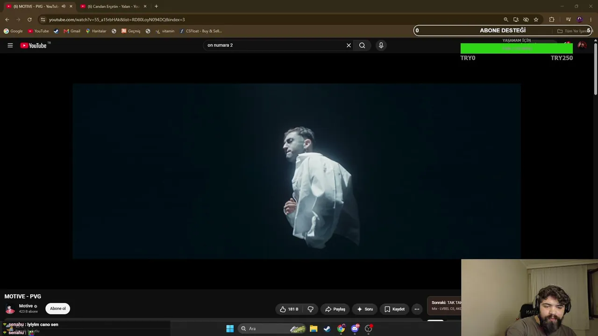
Task: Open the Sonraki playlist panel
Action: 444,306
